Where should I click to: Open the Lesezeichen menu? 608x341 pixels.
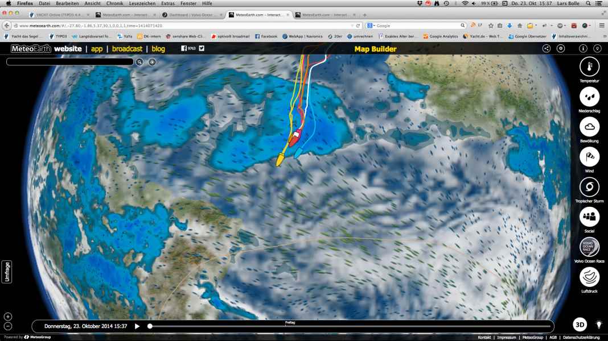click(142, 3)
